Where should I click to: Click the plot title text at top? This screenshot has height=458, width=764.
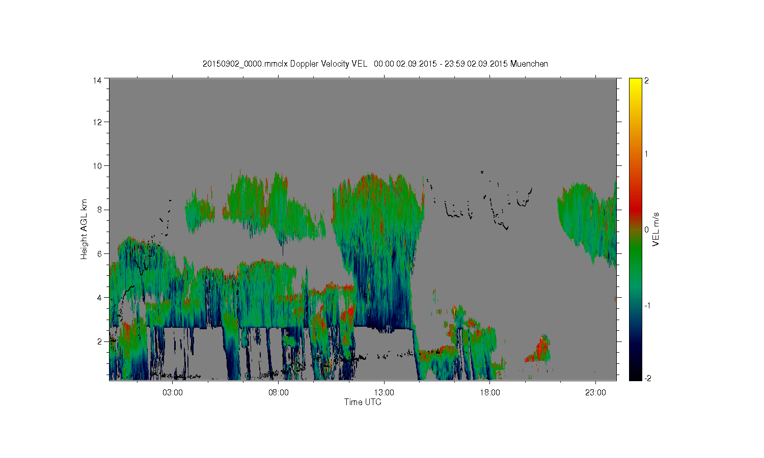pyautogui.click(x=375, y=64)
